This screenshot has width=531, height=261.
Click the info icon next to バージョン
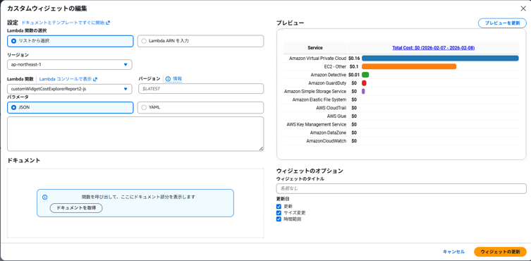pos(168,79)
